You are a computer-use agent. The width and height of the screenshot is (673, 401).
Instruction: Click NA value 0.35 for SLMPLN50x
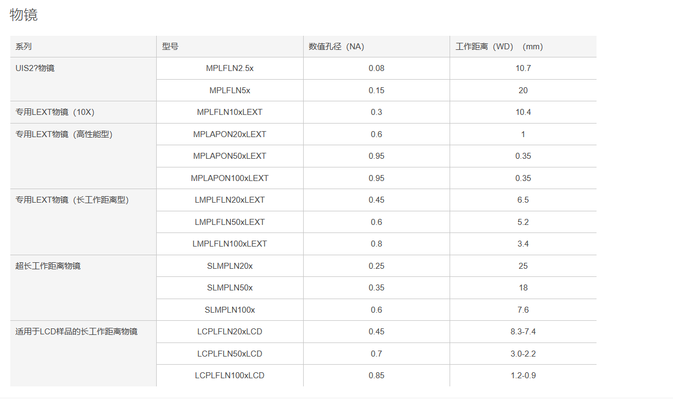click(x=376, y=288)
